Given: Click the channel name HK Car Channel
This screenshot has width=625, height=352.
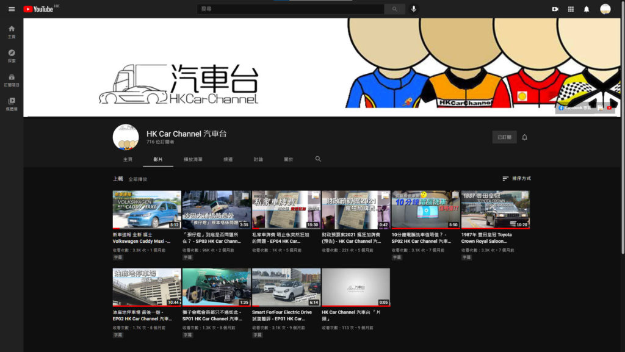Looking at the screenshot, I should click(x=187, y=134).
